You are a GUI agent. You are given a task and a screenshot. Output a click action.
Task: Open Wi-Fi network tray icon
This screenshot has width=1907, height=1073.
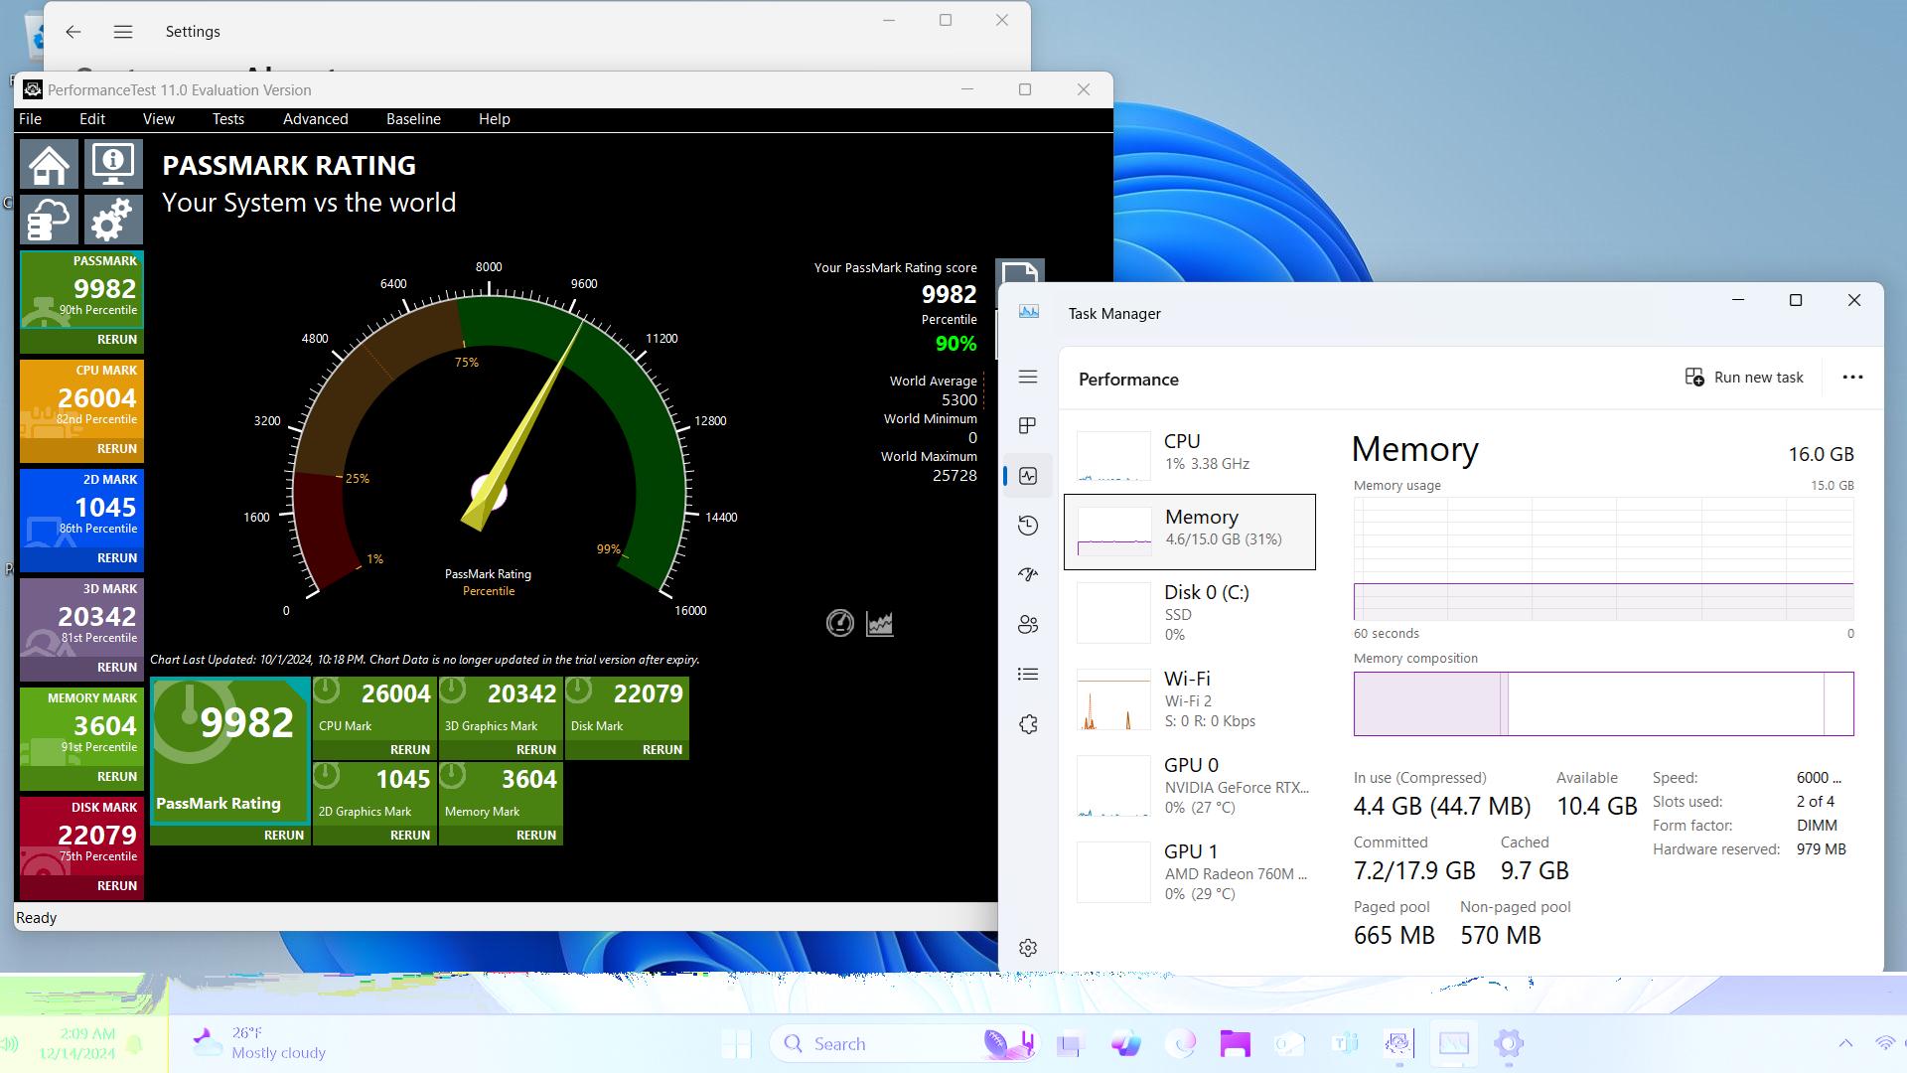pyautogui.click(x=1884, y=1043)
